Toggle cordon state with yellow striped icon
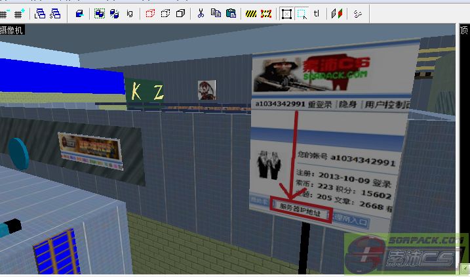This screenshot has width=470, height=277. click(251, 13)
